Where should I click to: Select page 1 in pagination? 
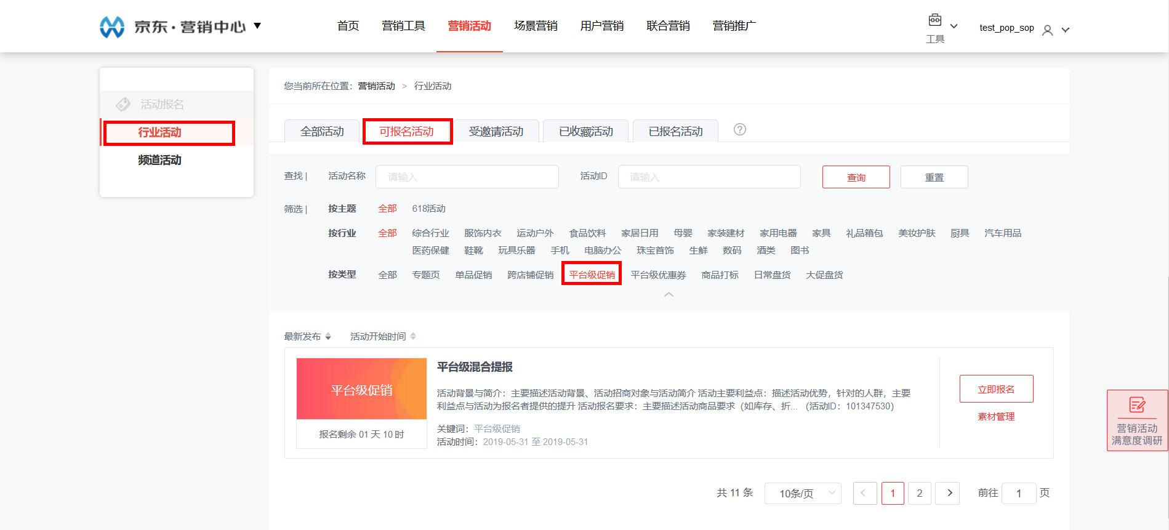893,493
